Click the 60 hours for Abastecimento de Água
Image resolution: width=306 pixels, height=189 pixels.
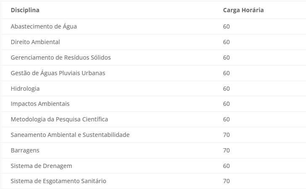pyautogui.click(x=226, y=26)
